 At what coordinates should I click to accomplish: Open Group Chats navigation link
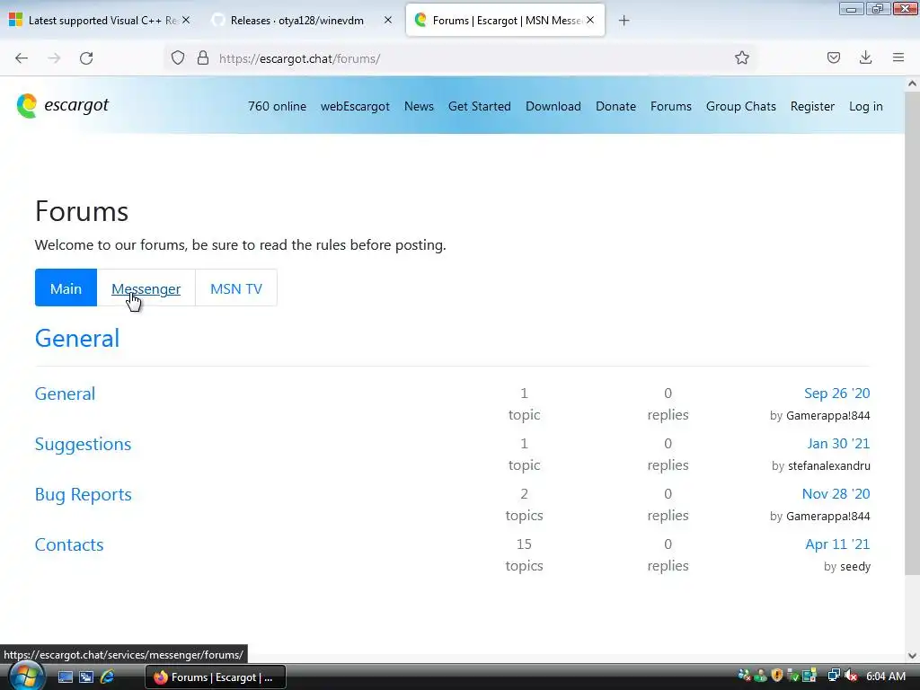(x=741, y=106)
